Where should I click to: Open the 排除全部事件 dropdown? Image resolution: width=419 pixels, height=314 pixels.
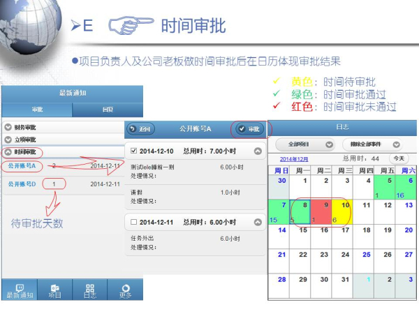[372, 144]
